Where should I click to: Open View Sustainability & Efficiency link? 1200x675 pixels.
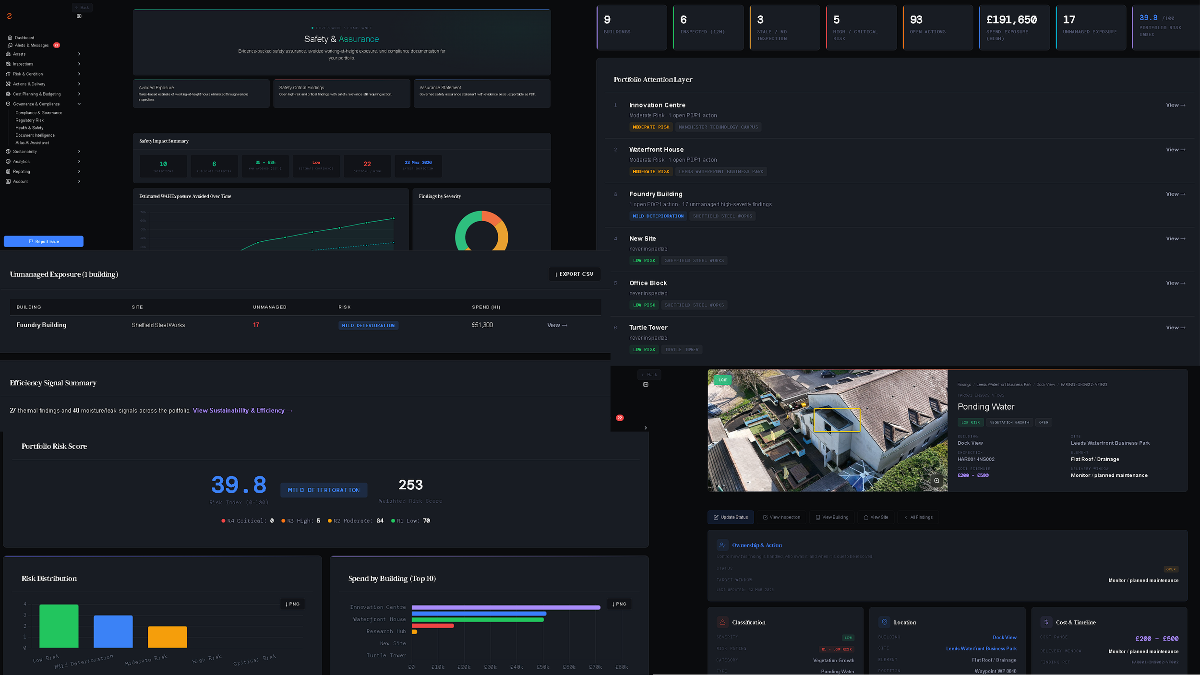tap(242, 411)
